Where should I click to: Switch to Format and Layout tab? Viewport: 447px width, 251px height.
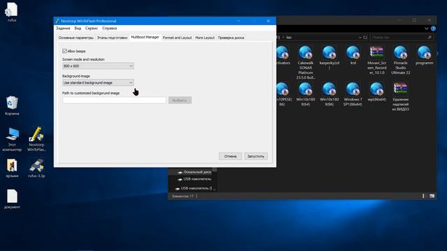click(x=177, y=38)
